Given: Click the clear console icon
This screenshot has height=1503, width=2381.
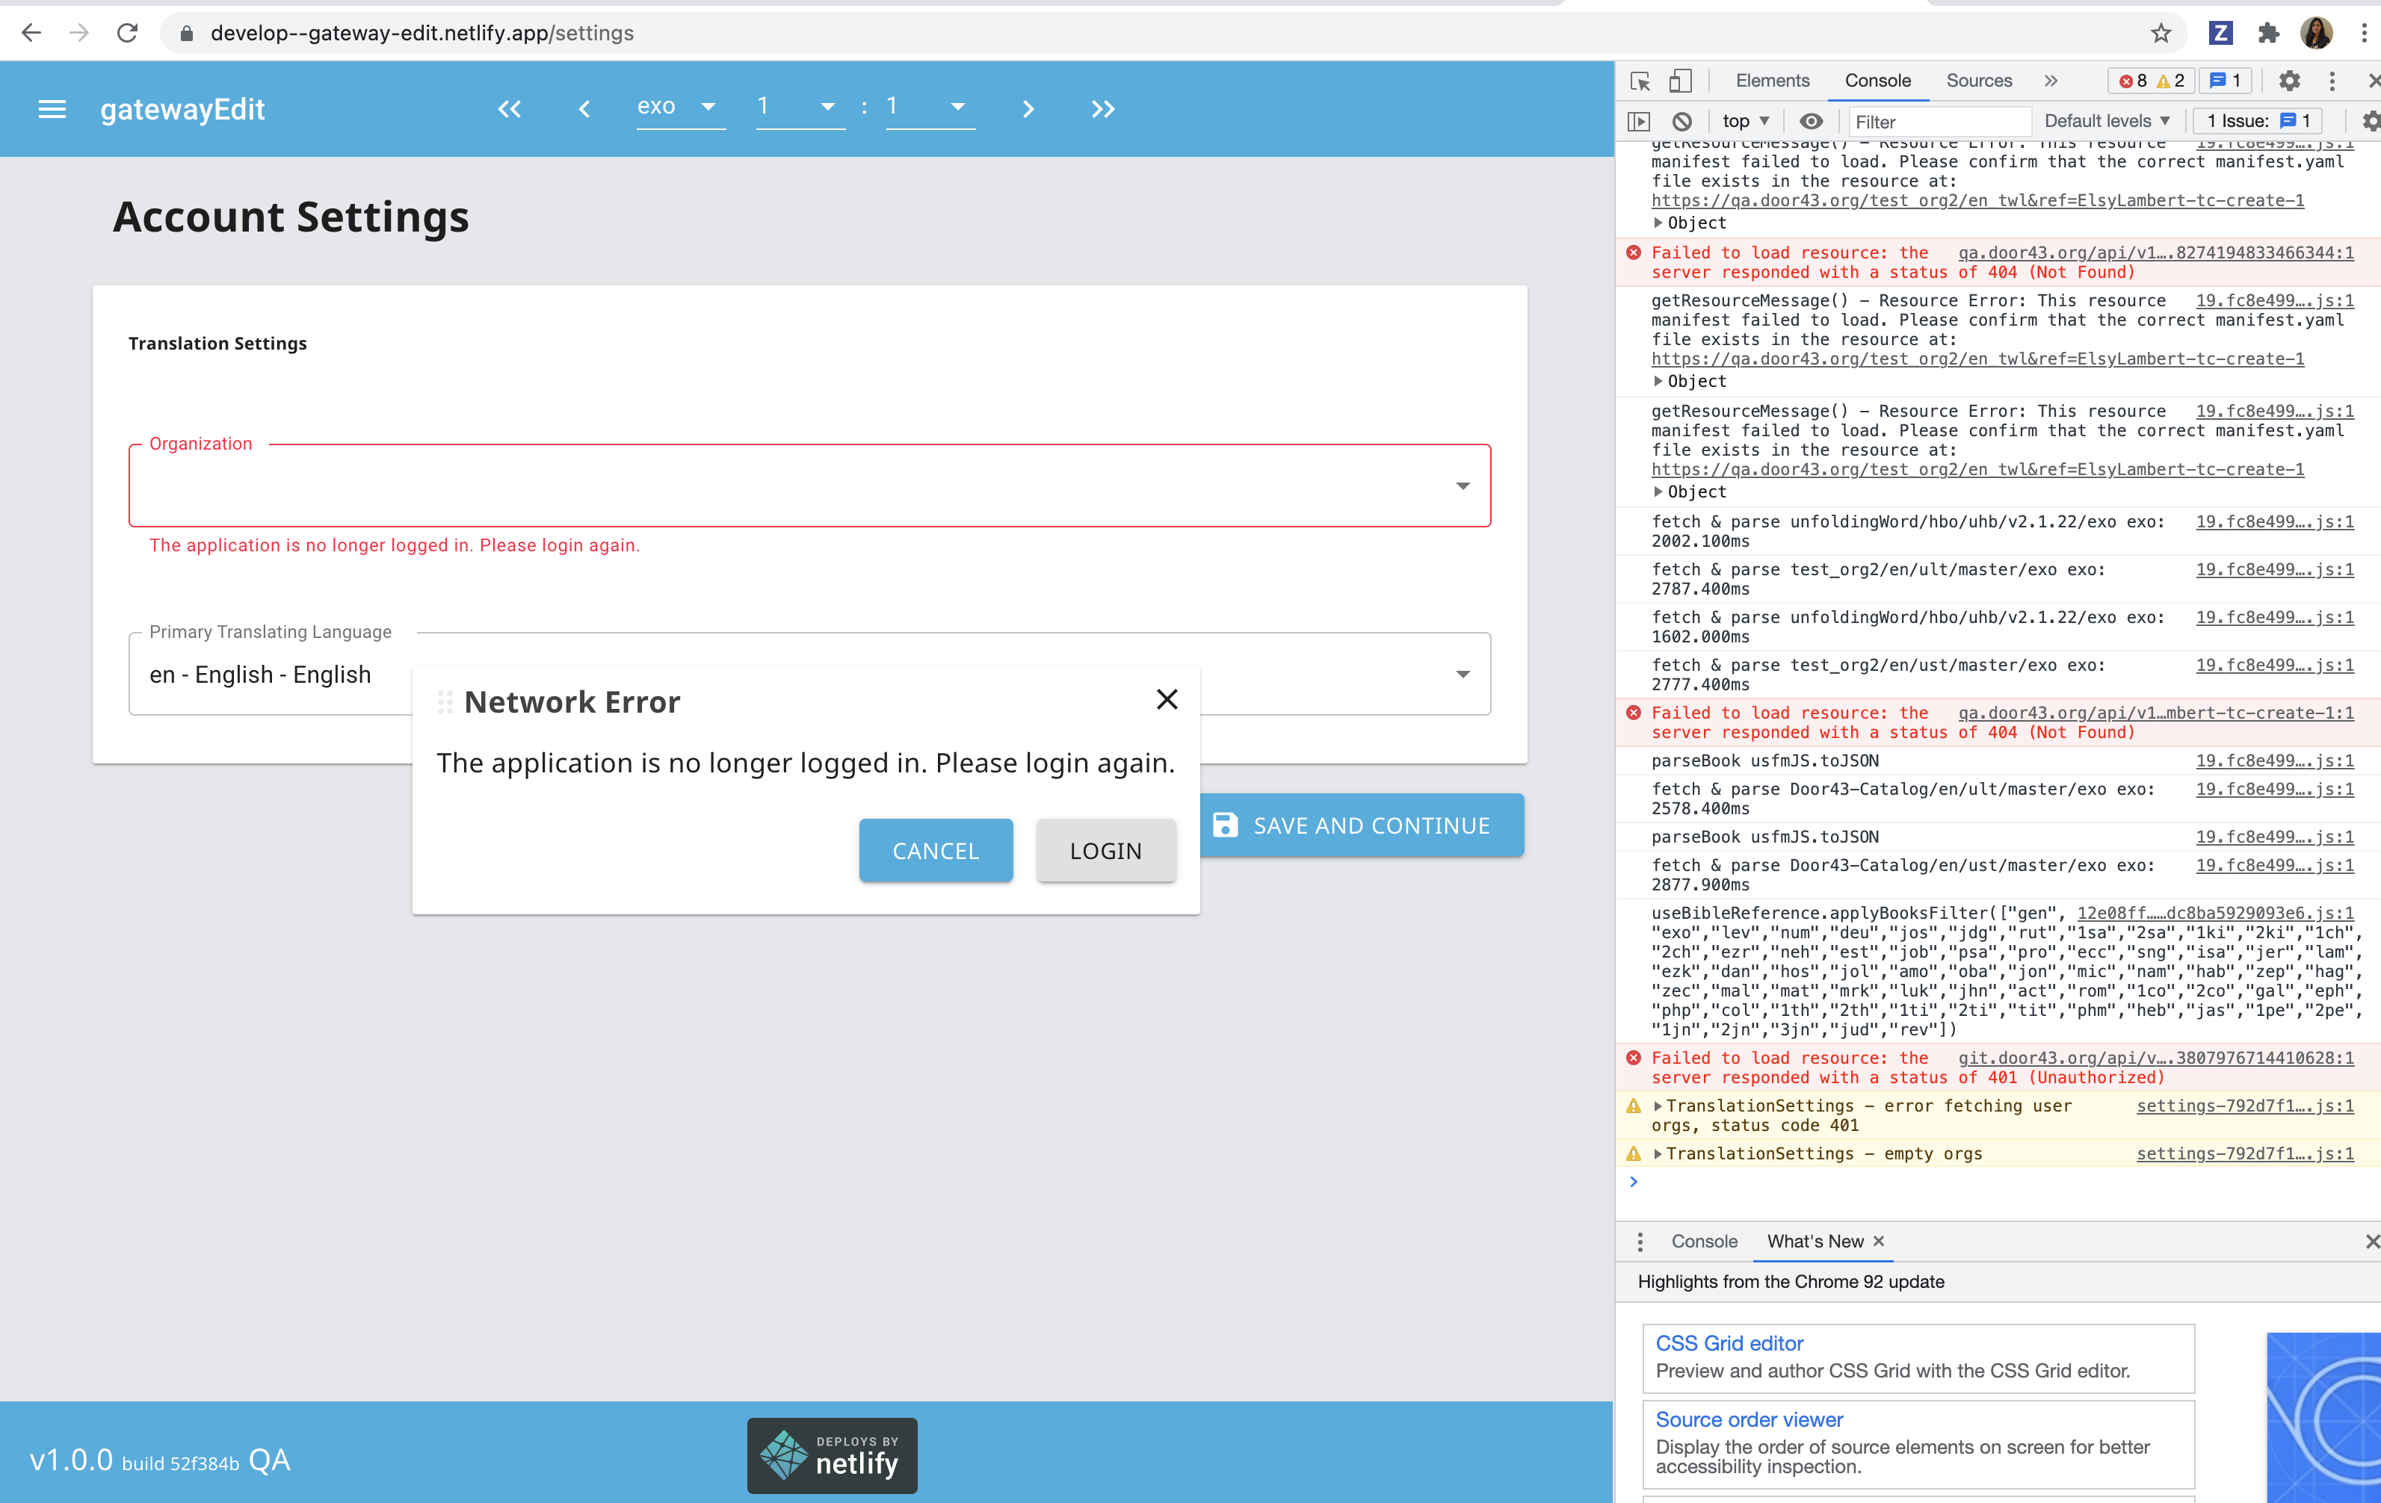Looking at the screenshot, I should (1681, 118).
